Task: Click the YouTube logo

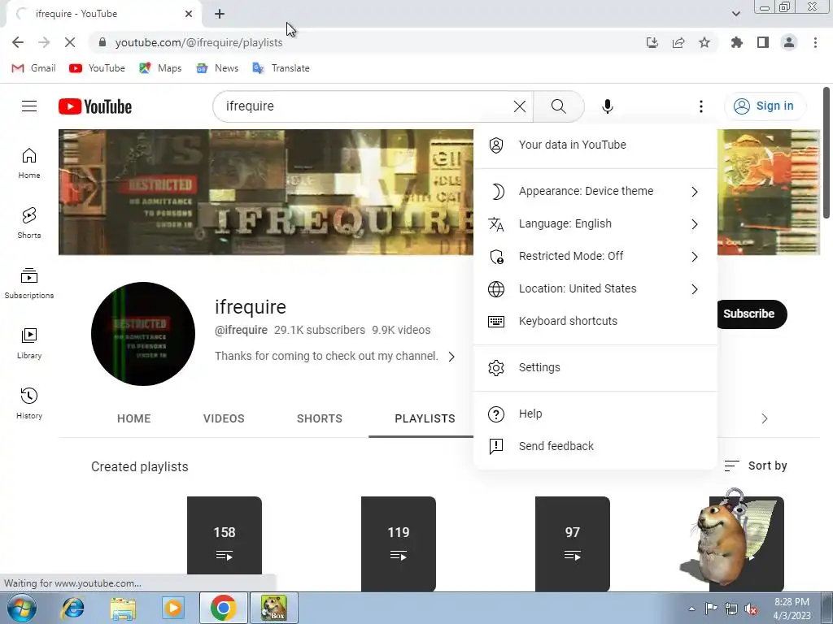Action: coord(95,106)
